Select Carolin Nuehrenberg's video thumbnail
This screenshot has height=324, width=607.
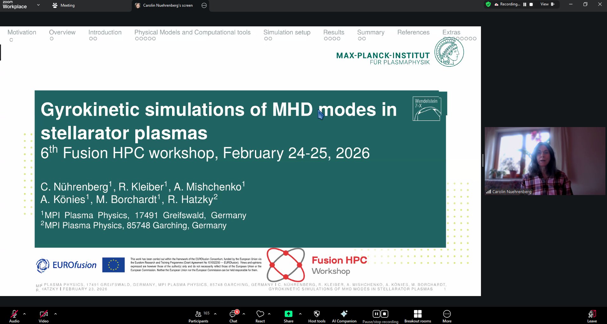[x=545, y=161]
